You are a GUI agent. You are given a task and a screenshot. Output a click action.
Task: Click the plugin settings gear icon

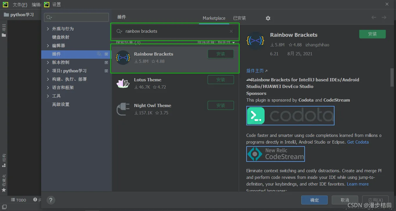(268, 18)
